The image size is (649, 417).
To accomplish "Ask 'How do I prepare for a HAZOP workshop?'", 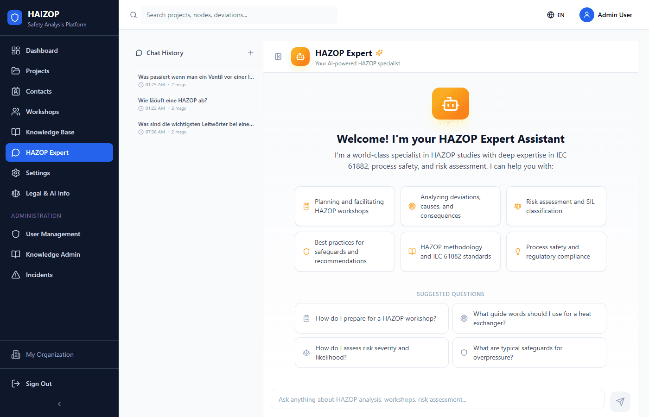I will 371,318.
